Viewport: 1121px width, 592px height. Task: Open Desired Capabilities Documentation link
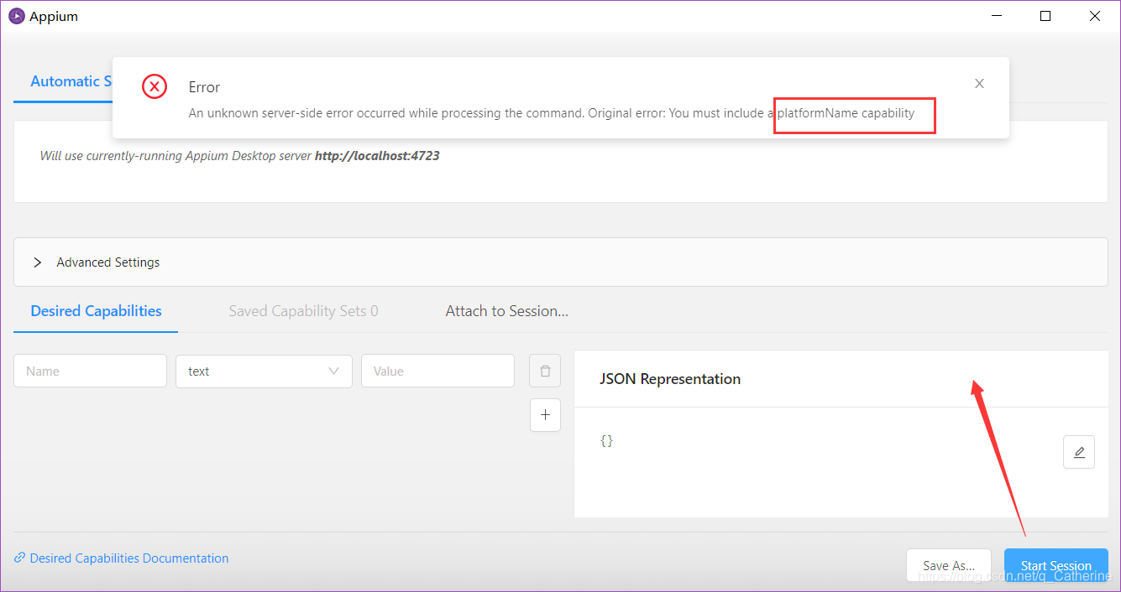[x=129, y=558]
